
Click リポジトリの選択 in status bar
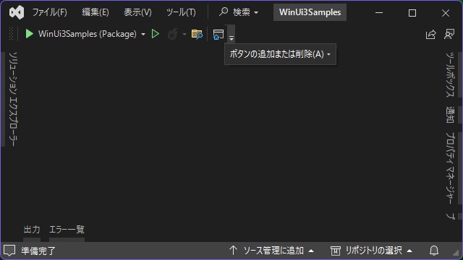coord(373,251)
